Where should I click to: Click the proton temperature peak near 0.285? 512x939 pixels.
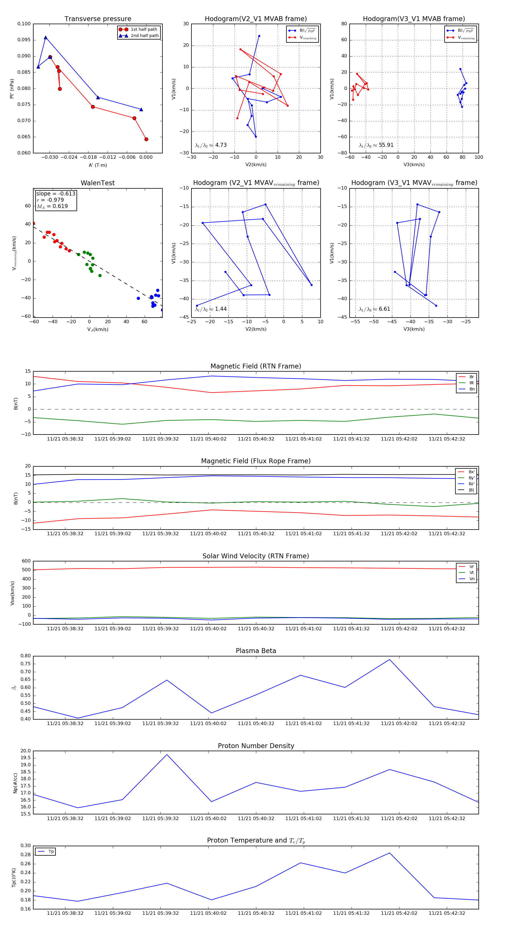390,853
